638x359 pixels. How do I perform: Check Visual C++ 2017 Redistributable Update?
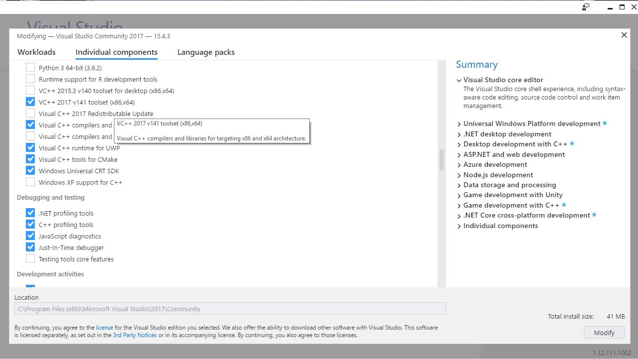click(30, 114)
